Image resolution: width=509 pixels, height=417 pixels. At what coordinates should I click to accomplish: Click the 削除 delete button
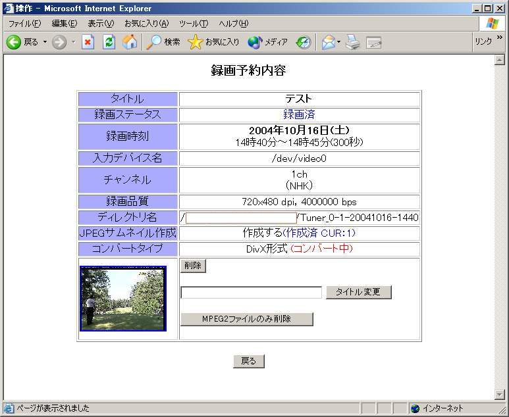(x=193, y=266)
